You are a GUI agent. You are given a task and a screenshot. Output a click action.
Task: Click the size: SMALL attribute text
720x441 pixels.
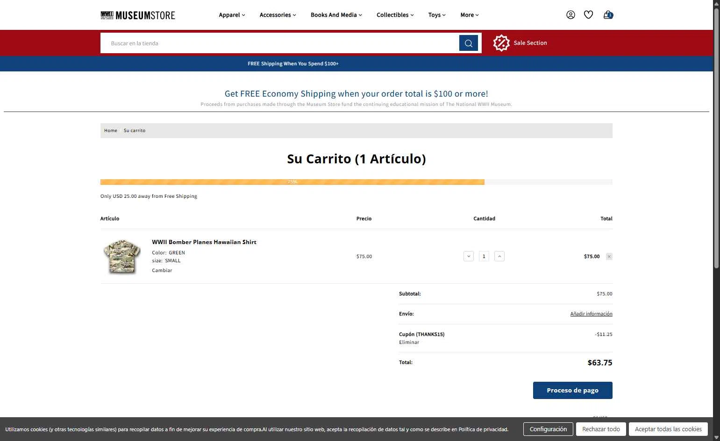166,260
